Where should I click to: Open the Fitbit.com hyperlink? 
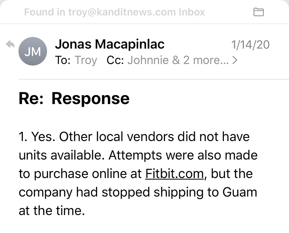click(174, 174)
